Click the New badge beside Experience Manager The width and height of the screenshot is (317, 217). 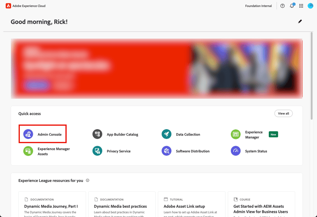(x=273, y=134)
